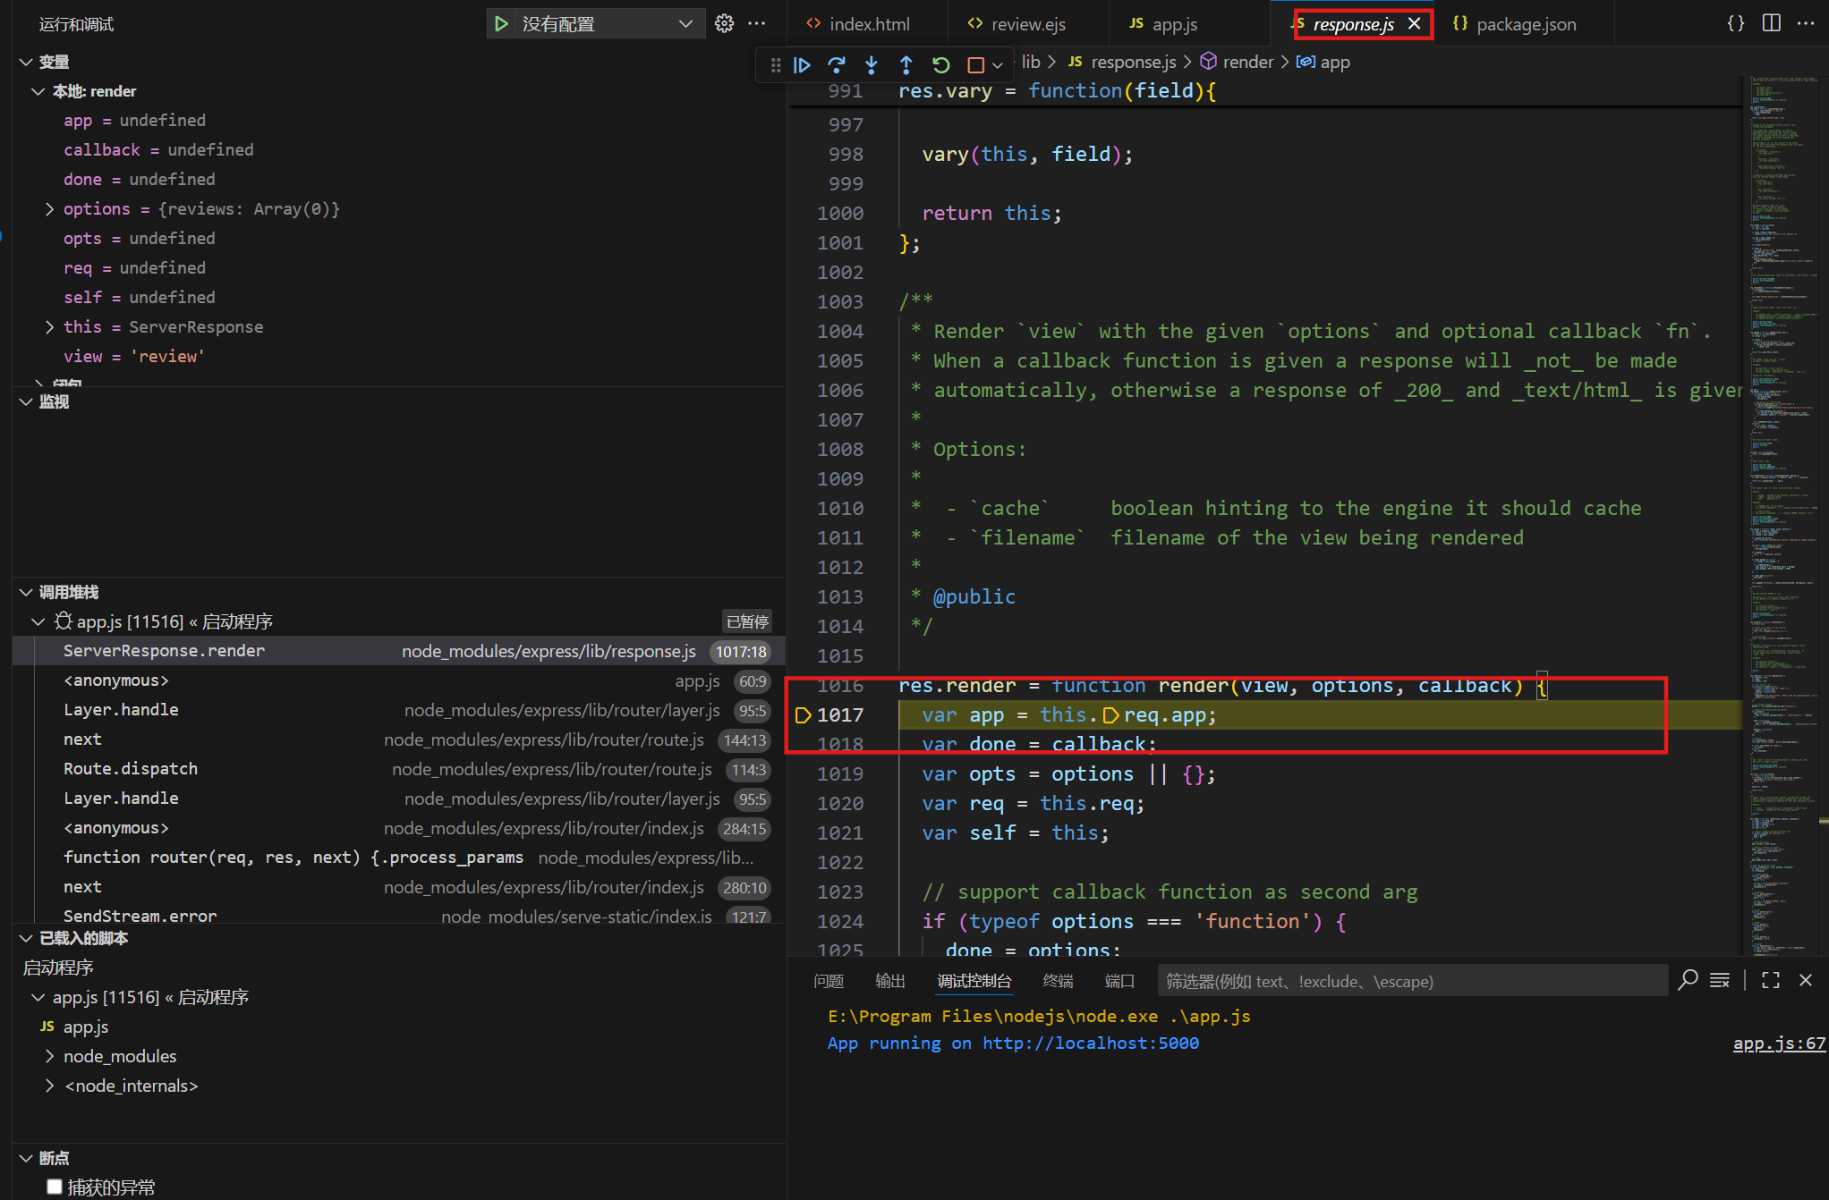Switch to the app.js editor tab
This screenshot has height=1200, width=1829.
click(x=1173, y=24)
